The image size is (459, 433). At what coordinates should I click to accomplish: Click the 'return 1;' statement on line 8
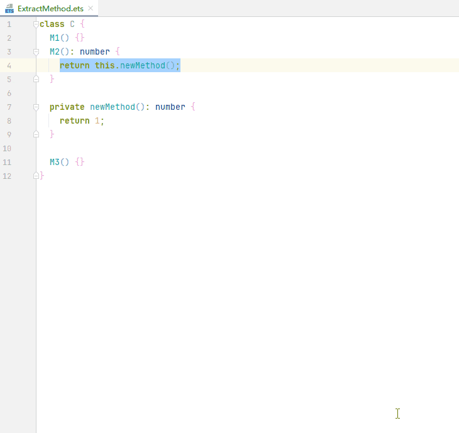pos(82,120)
